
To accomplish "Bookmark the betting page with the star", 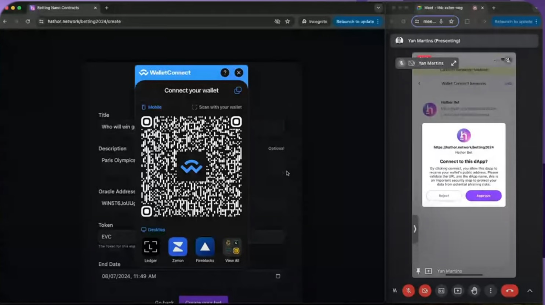I will coord(287,21).
